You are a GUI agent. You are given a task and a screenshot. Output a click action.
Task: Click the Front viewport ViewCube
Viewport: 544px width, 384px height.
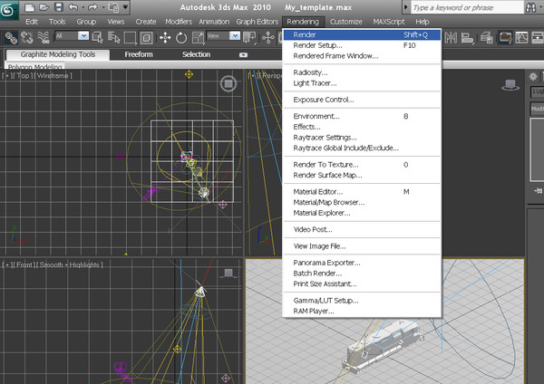pos(228,274)
